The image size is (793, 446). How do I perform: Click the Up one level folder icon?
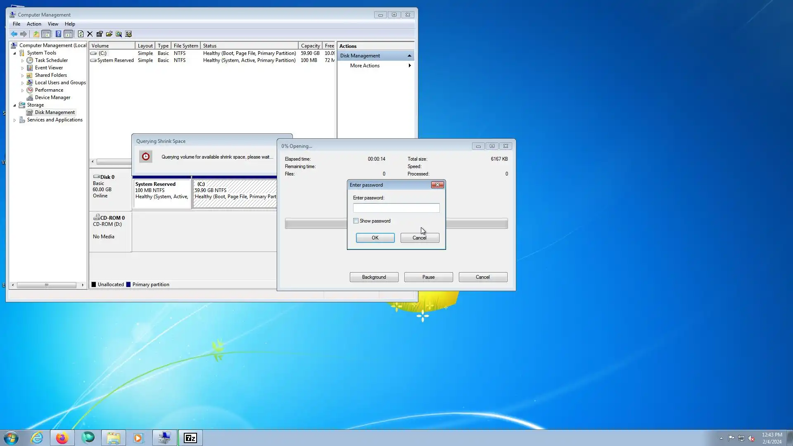point(36,34)
